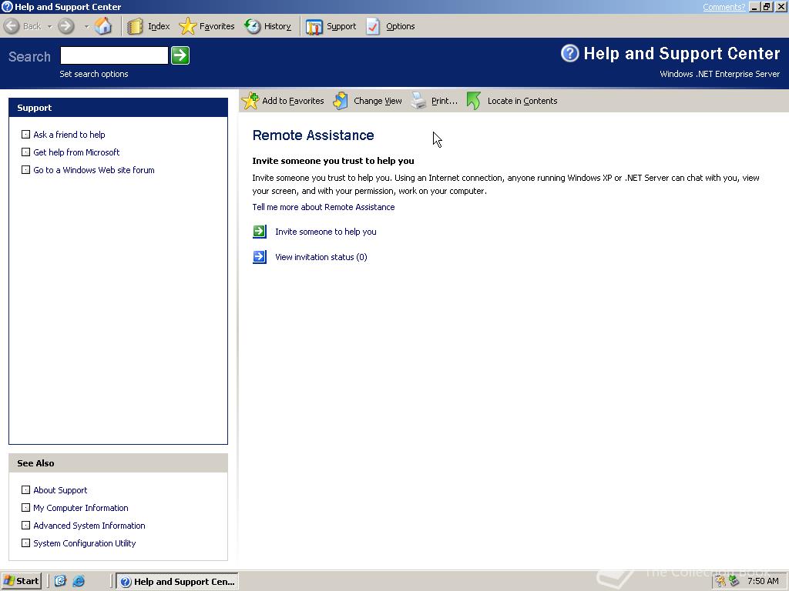Open the Index toolbar label
Image resolution: width=789 pixels, height=591 pixels.
tap(159, 26)
